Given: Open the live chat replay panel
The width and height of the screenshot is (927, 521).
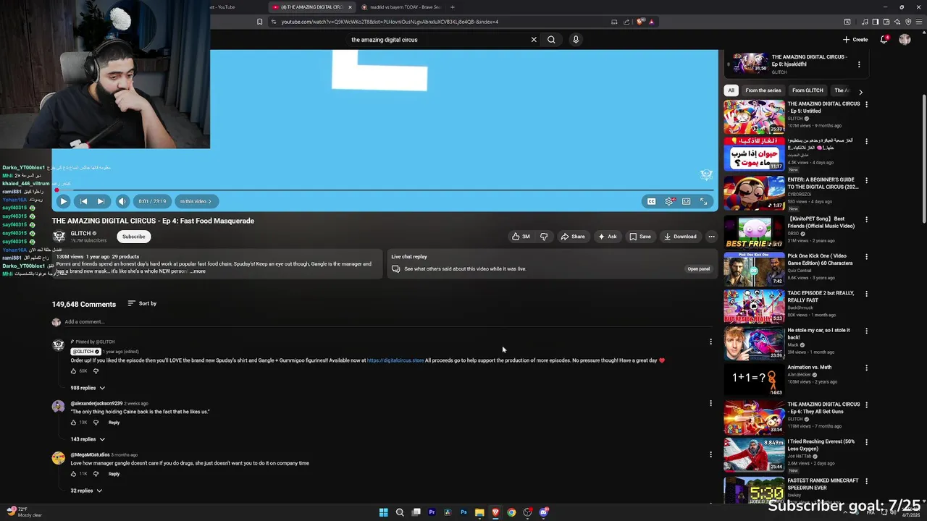Looking at the screenshot, I should coord(698,269).
